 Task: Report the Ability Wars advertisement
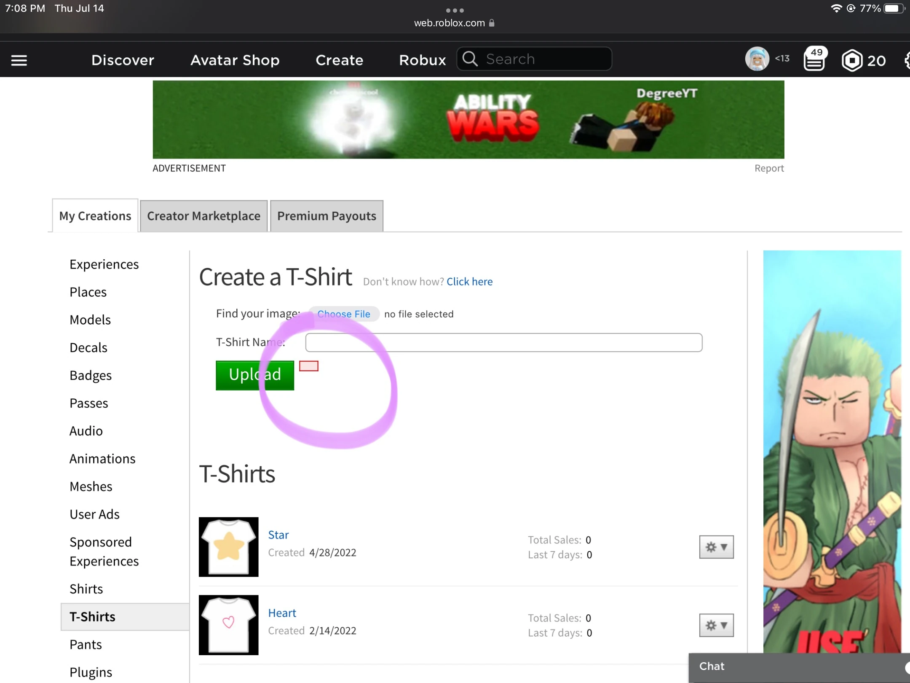[769, 168]
